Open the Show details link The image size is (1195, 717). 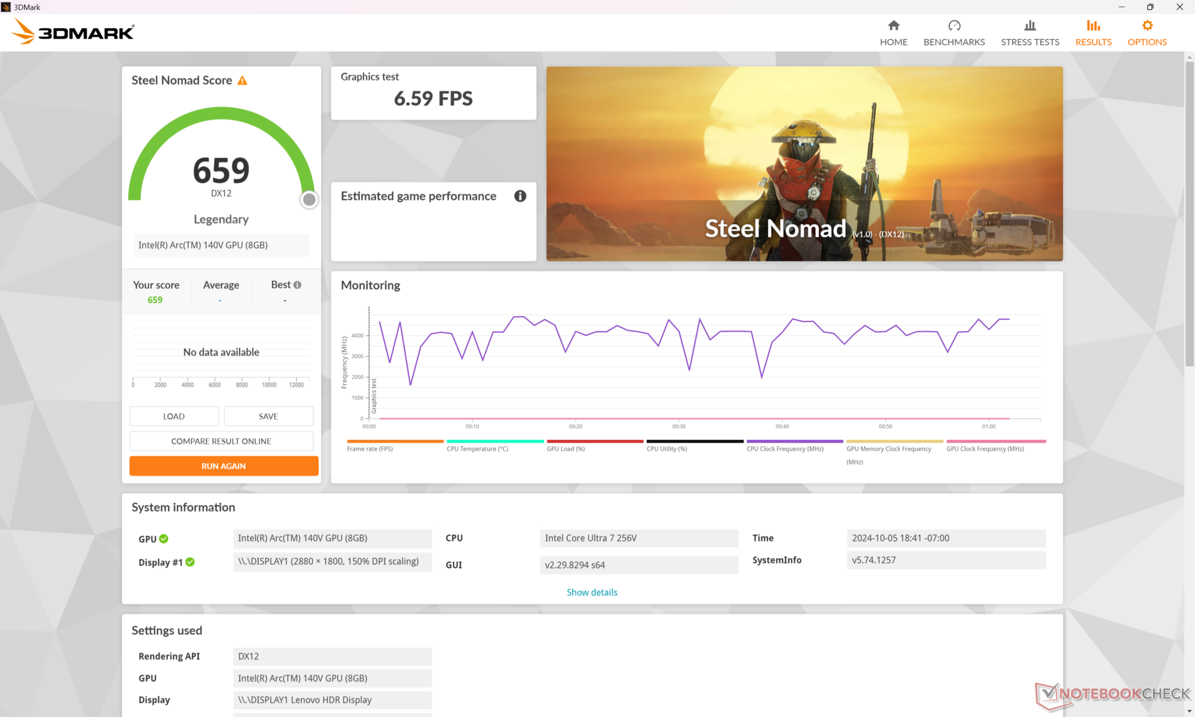click(x=592, y=593)
